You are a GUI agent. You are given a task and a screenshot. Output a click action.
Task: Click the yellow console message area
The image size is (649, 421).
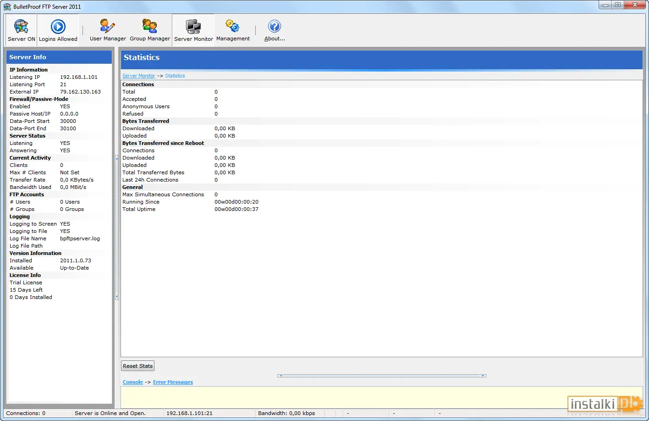pos(381,397)
